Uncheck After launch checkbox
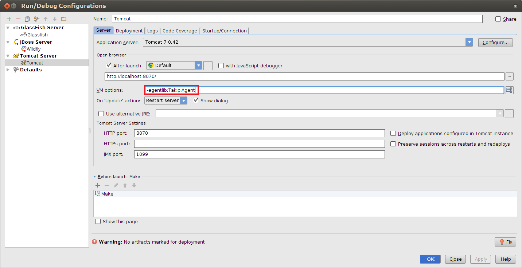The width and height of the screenshot is (522, 268). tap(108, 66)
